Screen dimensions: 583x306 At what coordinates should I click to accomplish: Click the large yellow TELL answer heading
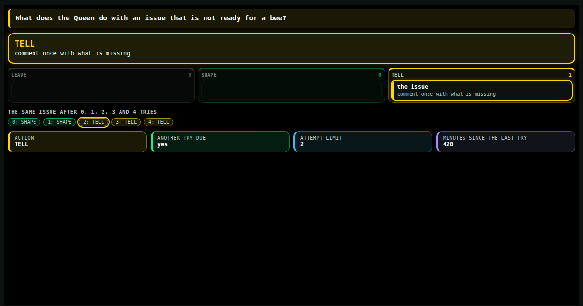point(25,44)
